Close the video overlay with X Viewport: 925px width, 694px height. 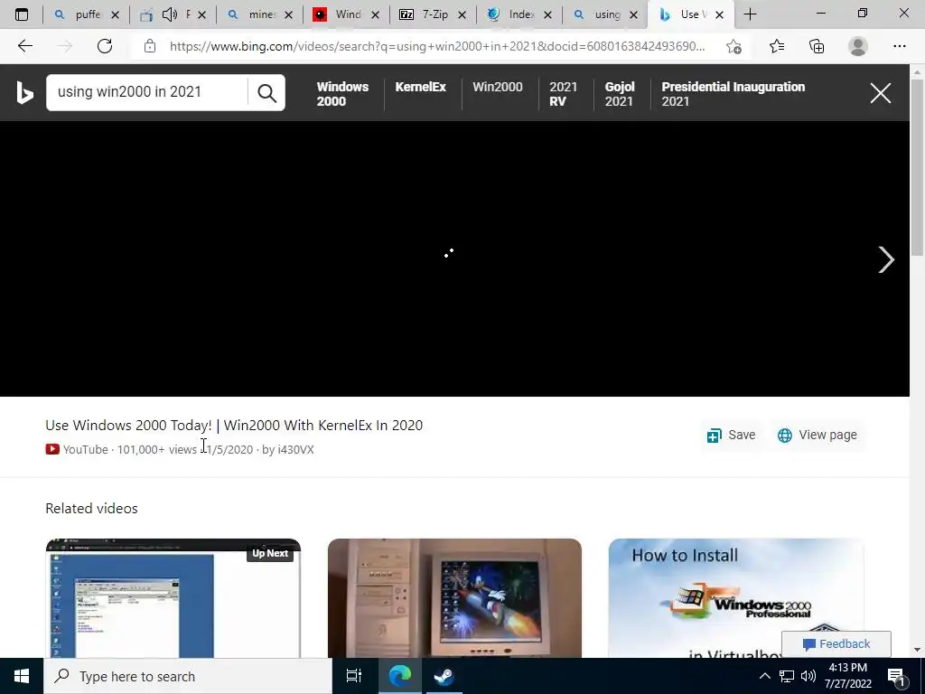point(880,93)
